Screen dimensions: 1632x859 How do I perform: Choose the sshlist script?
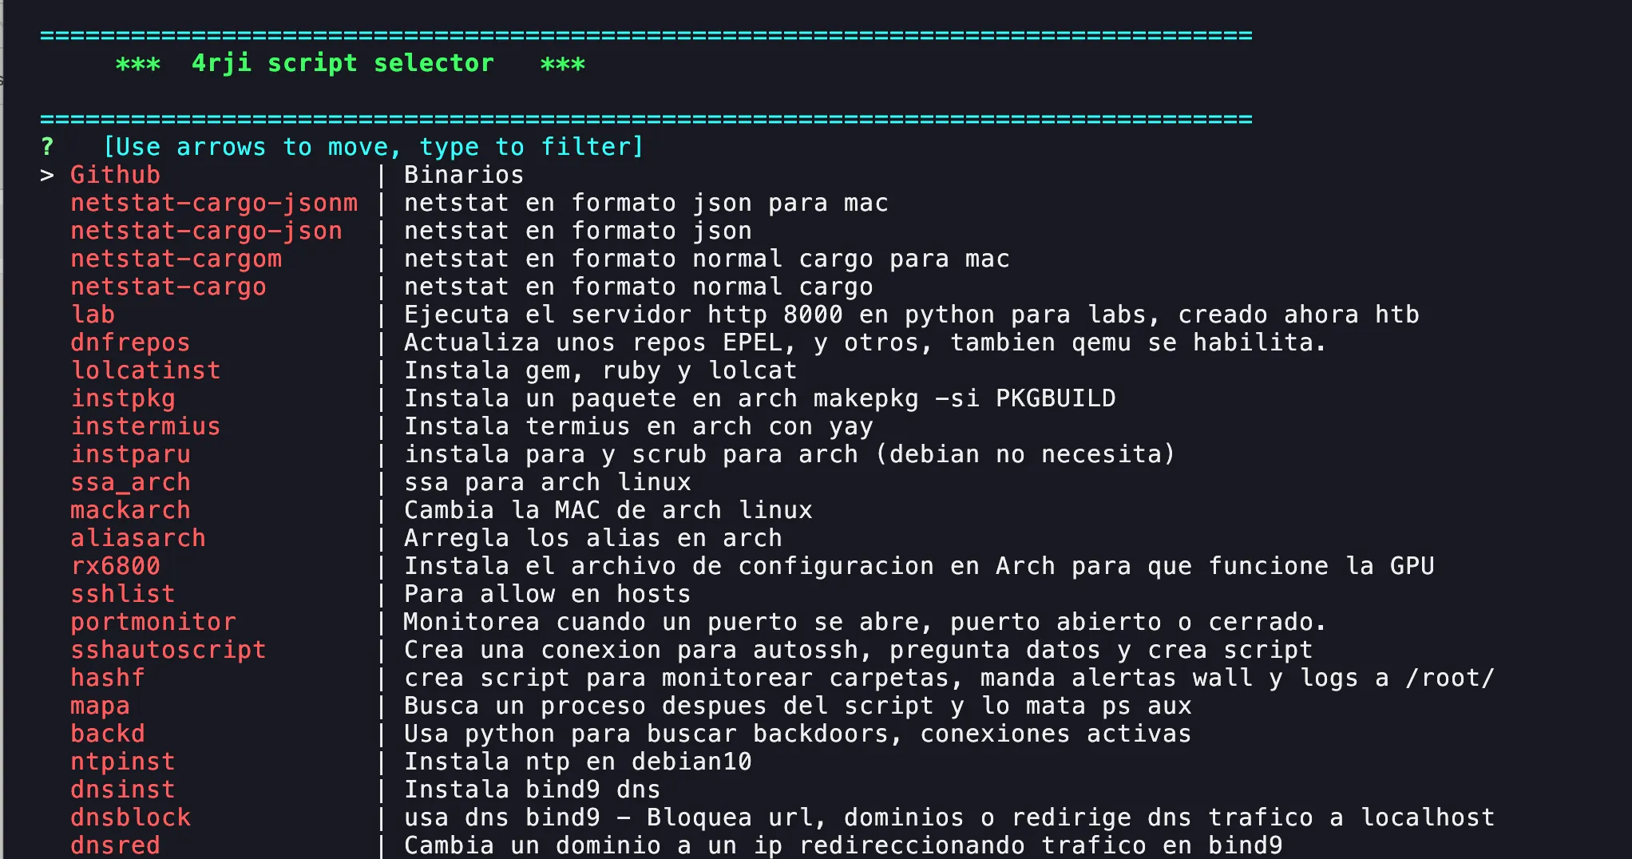tap(123, 594)
